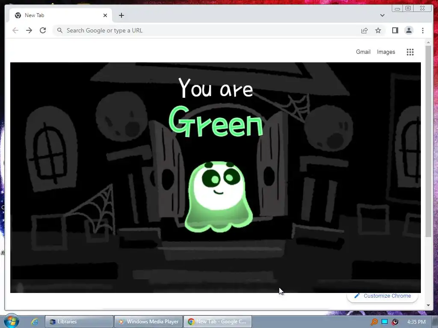This screenshot has width=438, height=328.
Task: Open a new tab with the plus button
Action: pyautogui.click(x=121, y=15)
